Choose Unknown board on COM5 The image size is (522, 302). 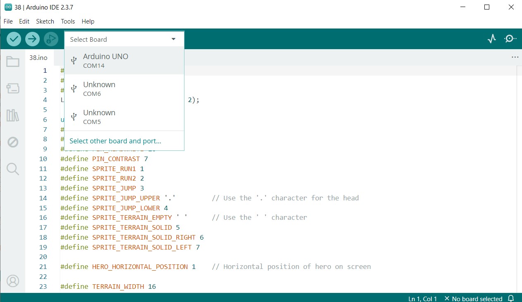point(125,117)
